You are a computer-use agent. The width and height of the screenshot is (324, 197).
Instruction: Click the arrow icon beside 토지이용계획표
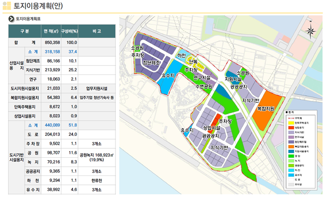[11, 19]
